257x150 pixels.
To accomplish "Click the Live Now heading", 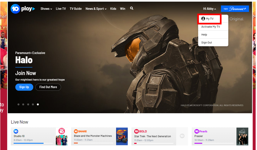I will point(19,122).
